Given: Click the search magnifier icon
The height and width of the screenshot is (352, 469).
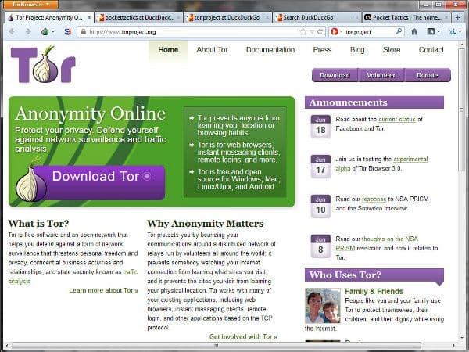Looking at the screenshot, I should [x=399, y=31].
